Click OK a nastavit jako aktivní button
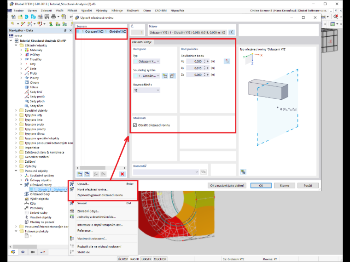This screenshot has height=262, width=350. tap(227, 185)
